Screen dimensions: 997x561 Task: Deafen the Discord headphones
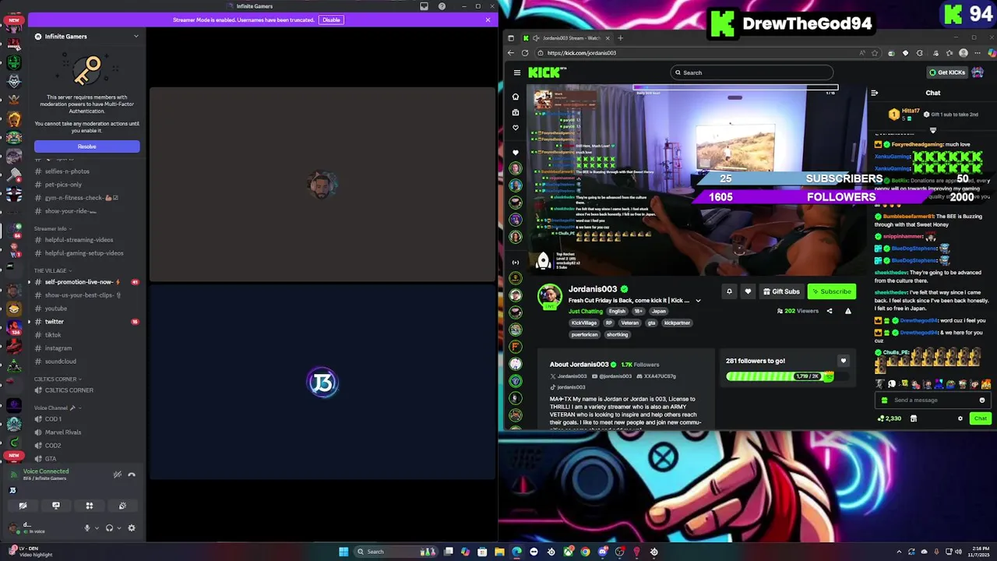pyautogui.click(x=109, y=527)
